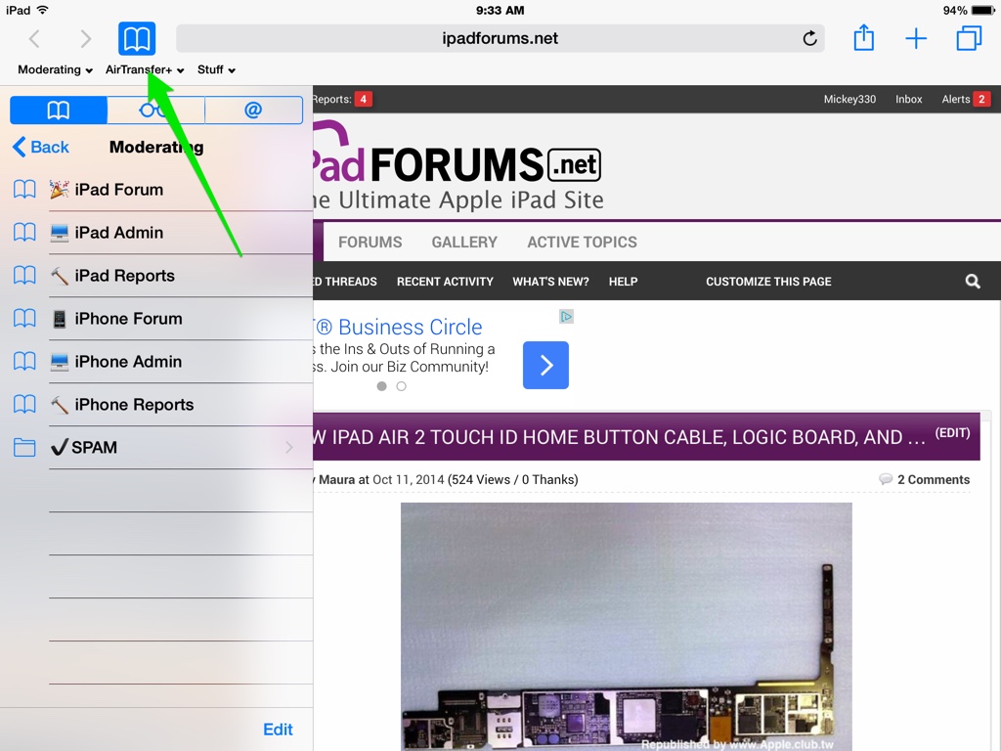Screen dimensions: 1001x751
Task: Tap the book icon beside iPhone Forum
Action: (24, 318)
